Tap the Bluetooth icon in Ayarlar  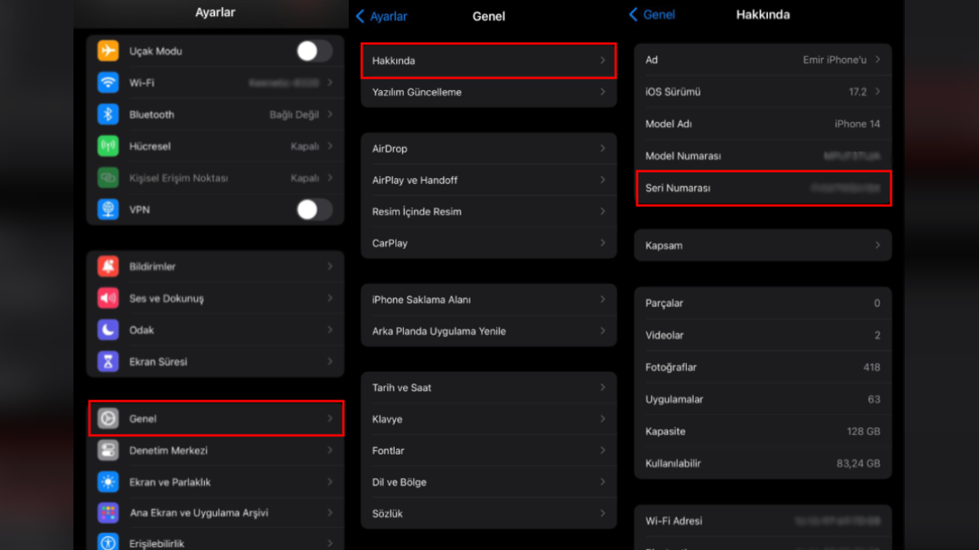click(x=108, y=115)
